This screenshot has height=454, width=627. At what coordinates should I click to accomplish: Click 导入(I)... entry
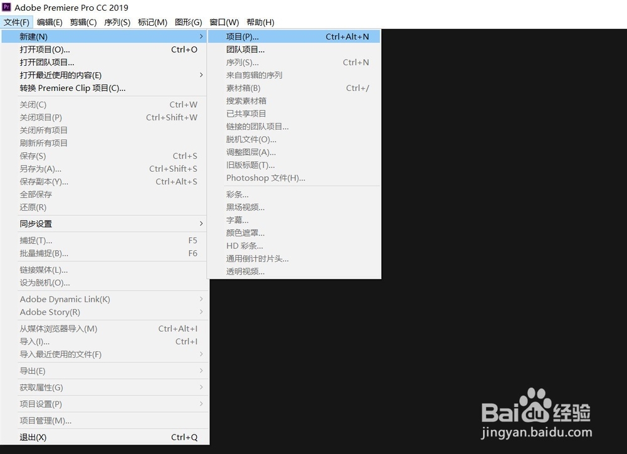[x=104, y=342]
